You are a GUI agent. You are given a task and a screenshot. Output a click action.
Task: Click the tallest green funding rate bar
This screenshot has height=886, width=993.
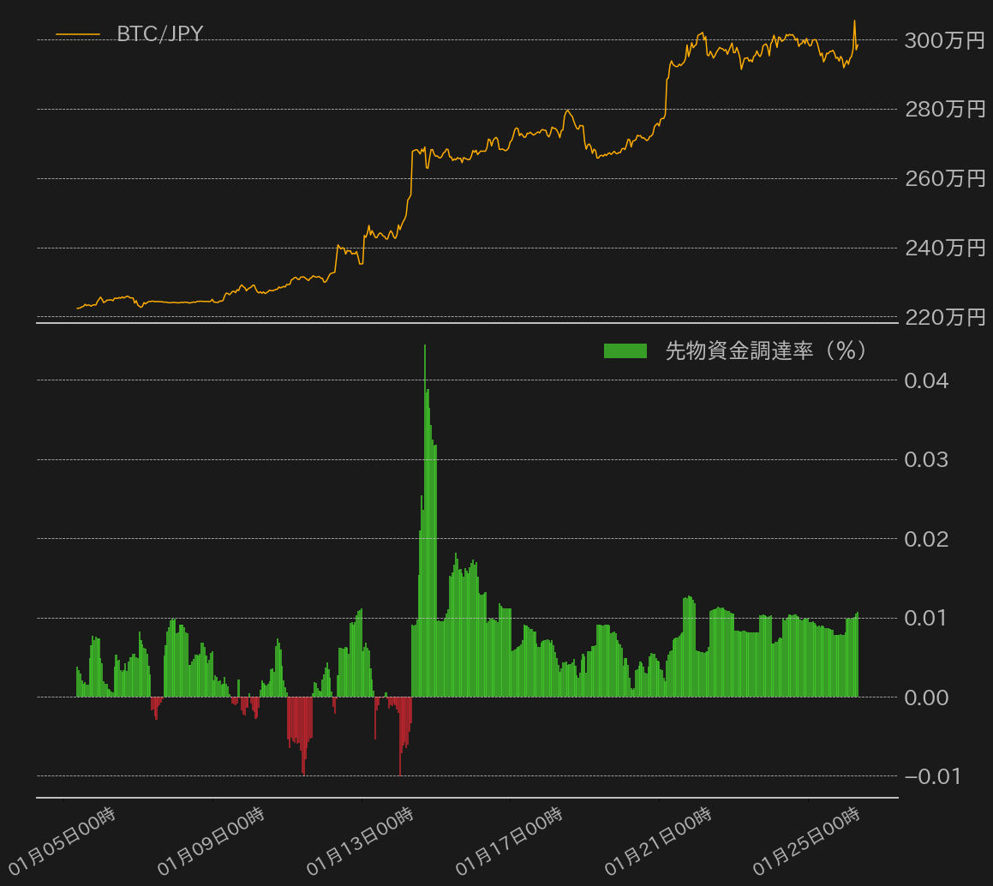point(425,521)
